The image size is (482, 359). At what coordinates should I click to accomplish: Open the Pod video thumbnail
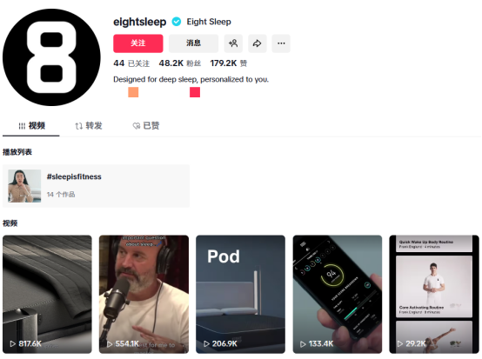pos(240,294)
